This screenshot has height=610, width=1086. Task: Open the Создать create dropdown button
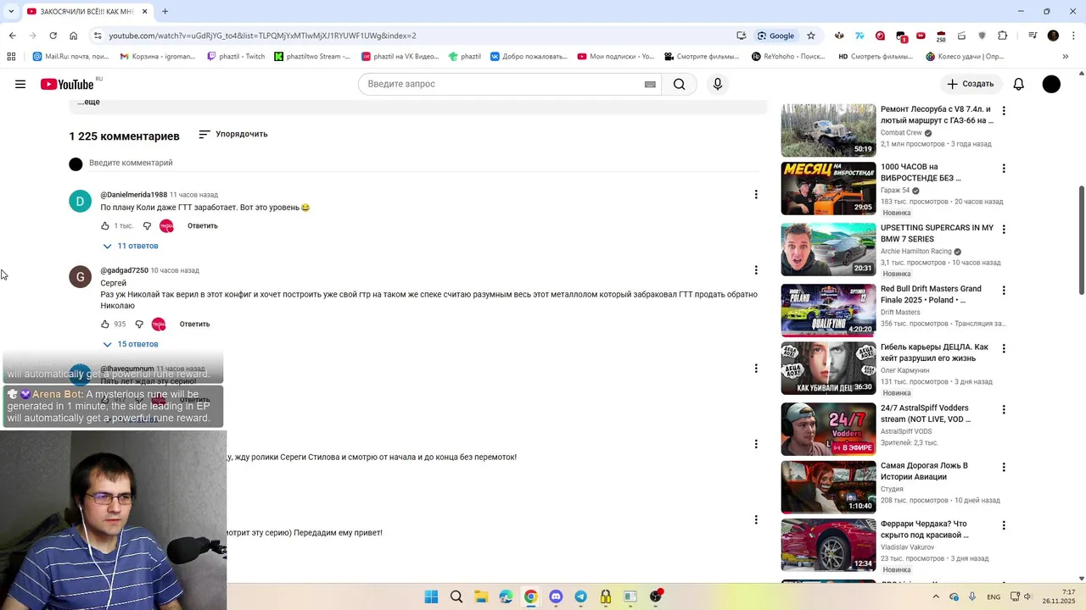[x=971, y=84]
